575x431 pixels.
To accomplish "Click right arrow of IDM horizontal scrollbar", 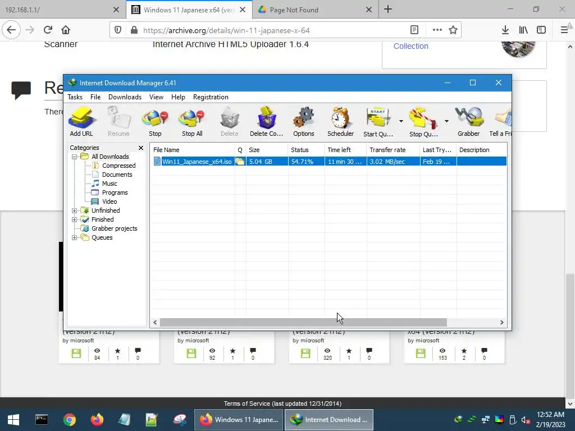I will coord(501,323).
